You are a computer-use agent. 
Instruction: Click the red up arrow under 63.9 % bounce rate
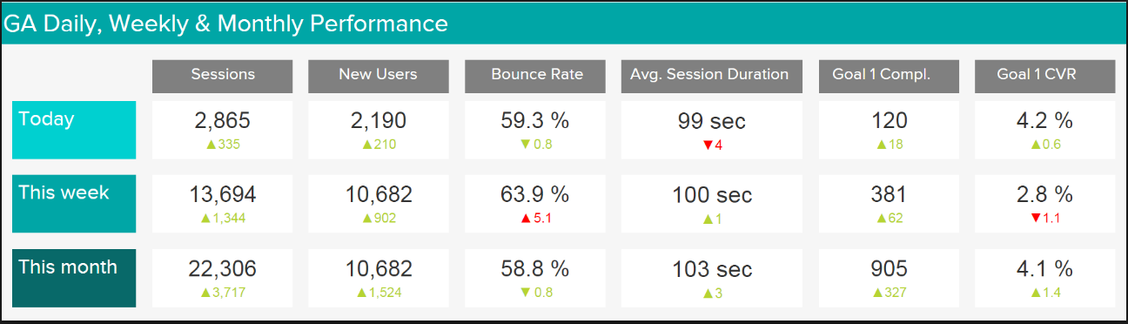(524, 219)
